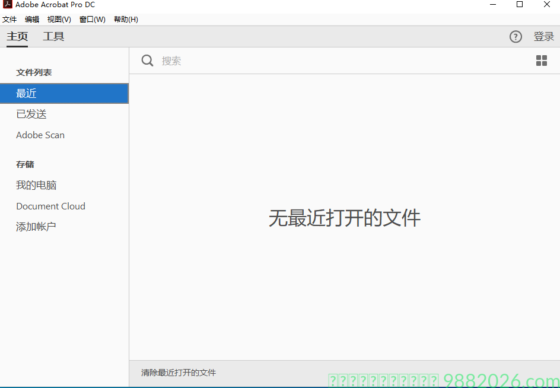Select 最近 in the sidebar
This screenshot has height=388, width=560.
[x=27, y=93]
